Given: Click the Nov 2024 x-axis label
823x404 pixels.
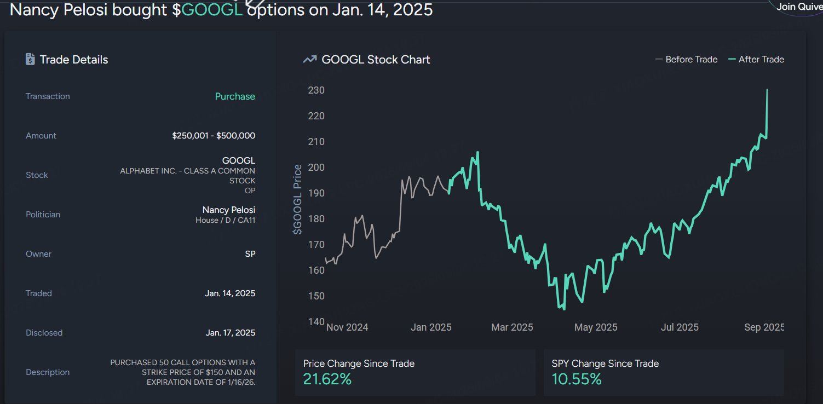Looking at the screenshot, I should pyautogui.click(x=347, y=327).
